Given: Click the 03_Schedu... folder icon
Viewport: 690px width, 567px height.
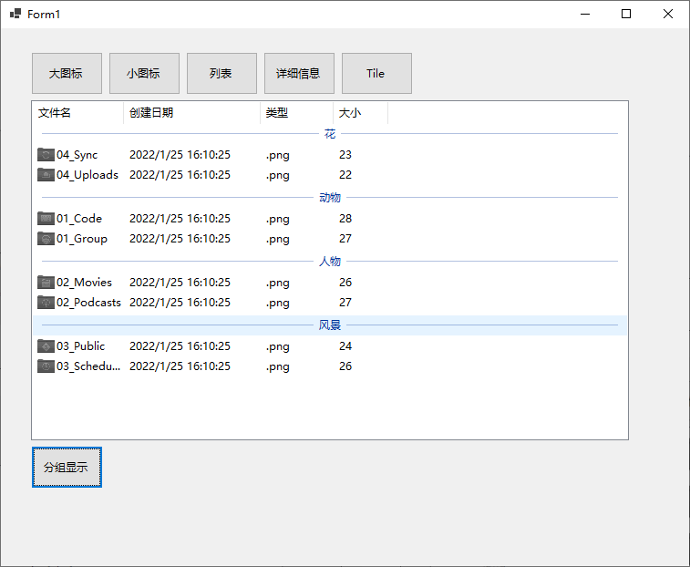Looking at the screenshot, I should coord(46,366).
